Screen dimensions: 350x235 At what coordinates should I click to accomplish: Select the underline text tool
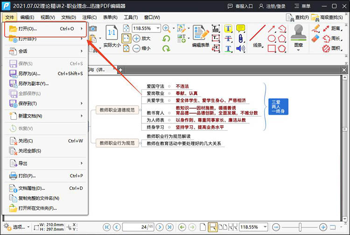(228, 48)
